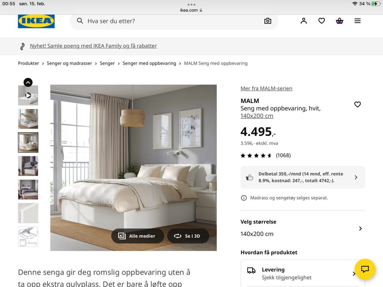Viewport: 383px width, 287px height.
Task: Add MALM bed to favorites with heart
Action: [x=357, y=104]
